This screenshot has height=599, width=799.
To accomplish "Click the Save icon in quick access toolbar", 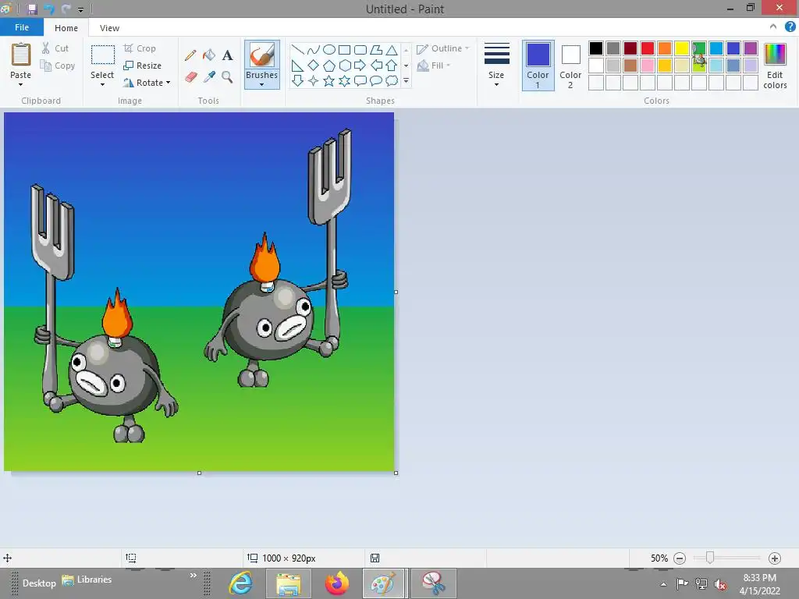I will click(32, 9).
